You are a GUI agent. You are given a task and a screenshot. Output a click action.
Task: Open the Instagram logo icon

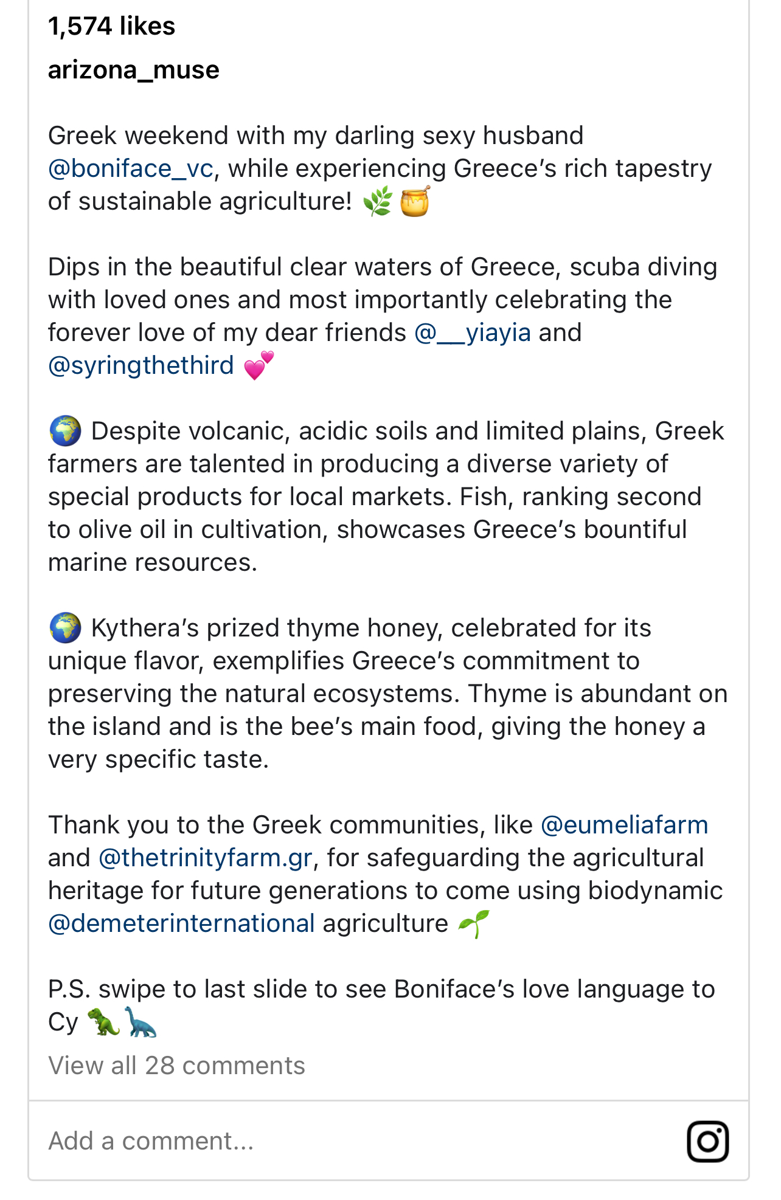(x=707, y=1142)
